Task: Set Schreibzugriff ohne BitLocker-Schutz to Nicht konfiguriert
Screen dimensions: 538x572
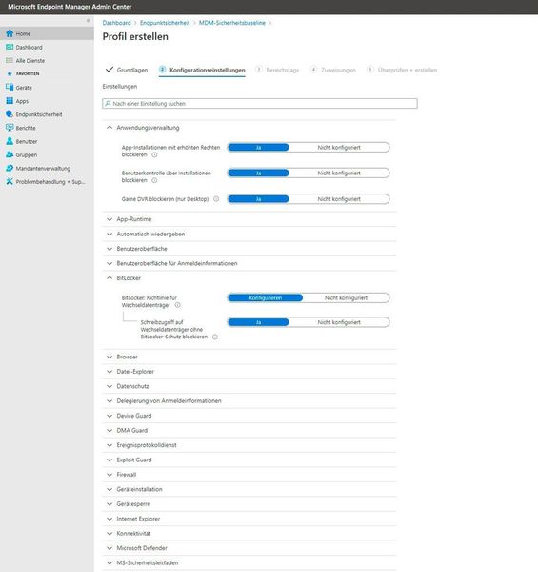Action: tap(339, 322)
